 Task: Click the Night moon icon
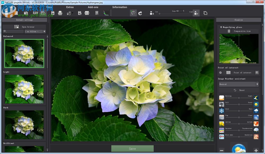click(256, 98)
